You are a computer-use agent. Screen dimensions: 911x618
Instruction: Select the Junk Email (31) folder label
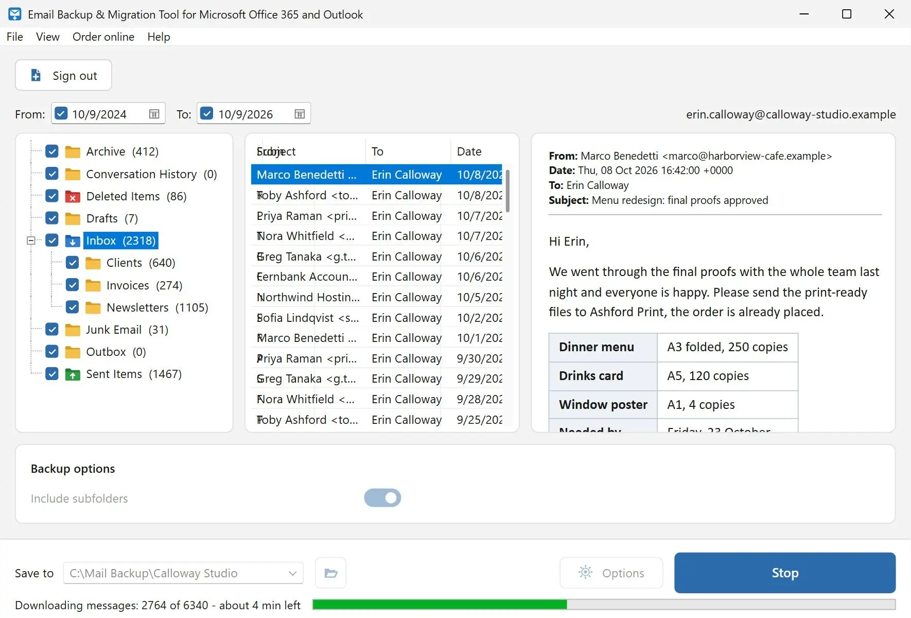[x=127, y=330]
